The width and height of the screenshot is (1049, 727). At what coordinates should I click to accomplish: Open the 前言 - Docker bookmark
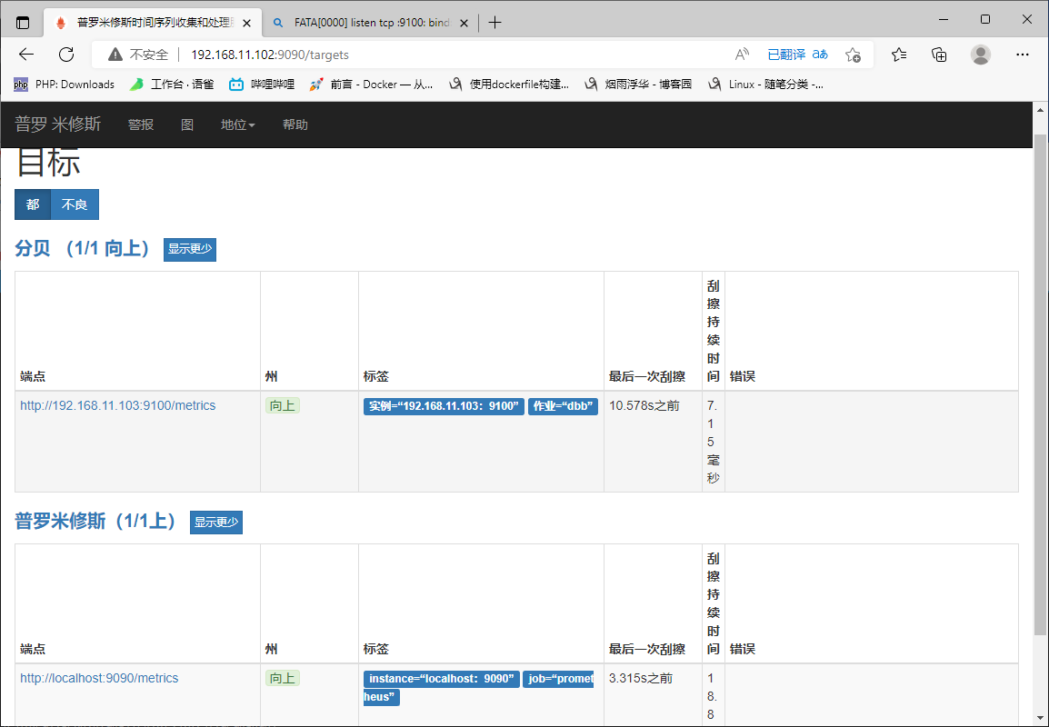pos(371,85)
